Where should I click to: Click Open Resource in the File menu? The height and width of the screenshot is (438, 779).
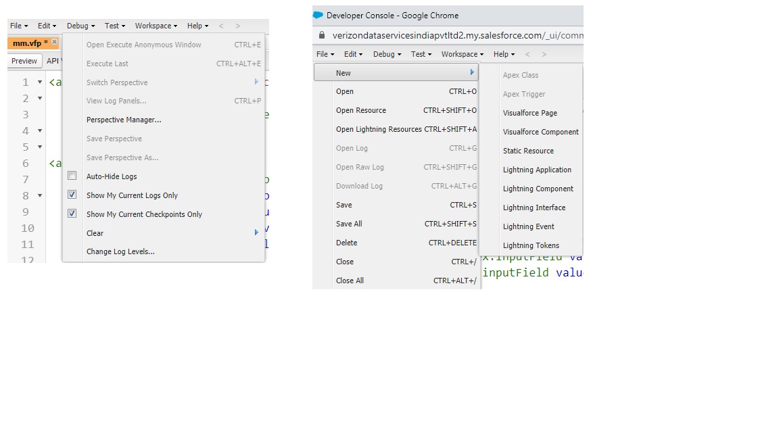click(361, 110)
